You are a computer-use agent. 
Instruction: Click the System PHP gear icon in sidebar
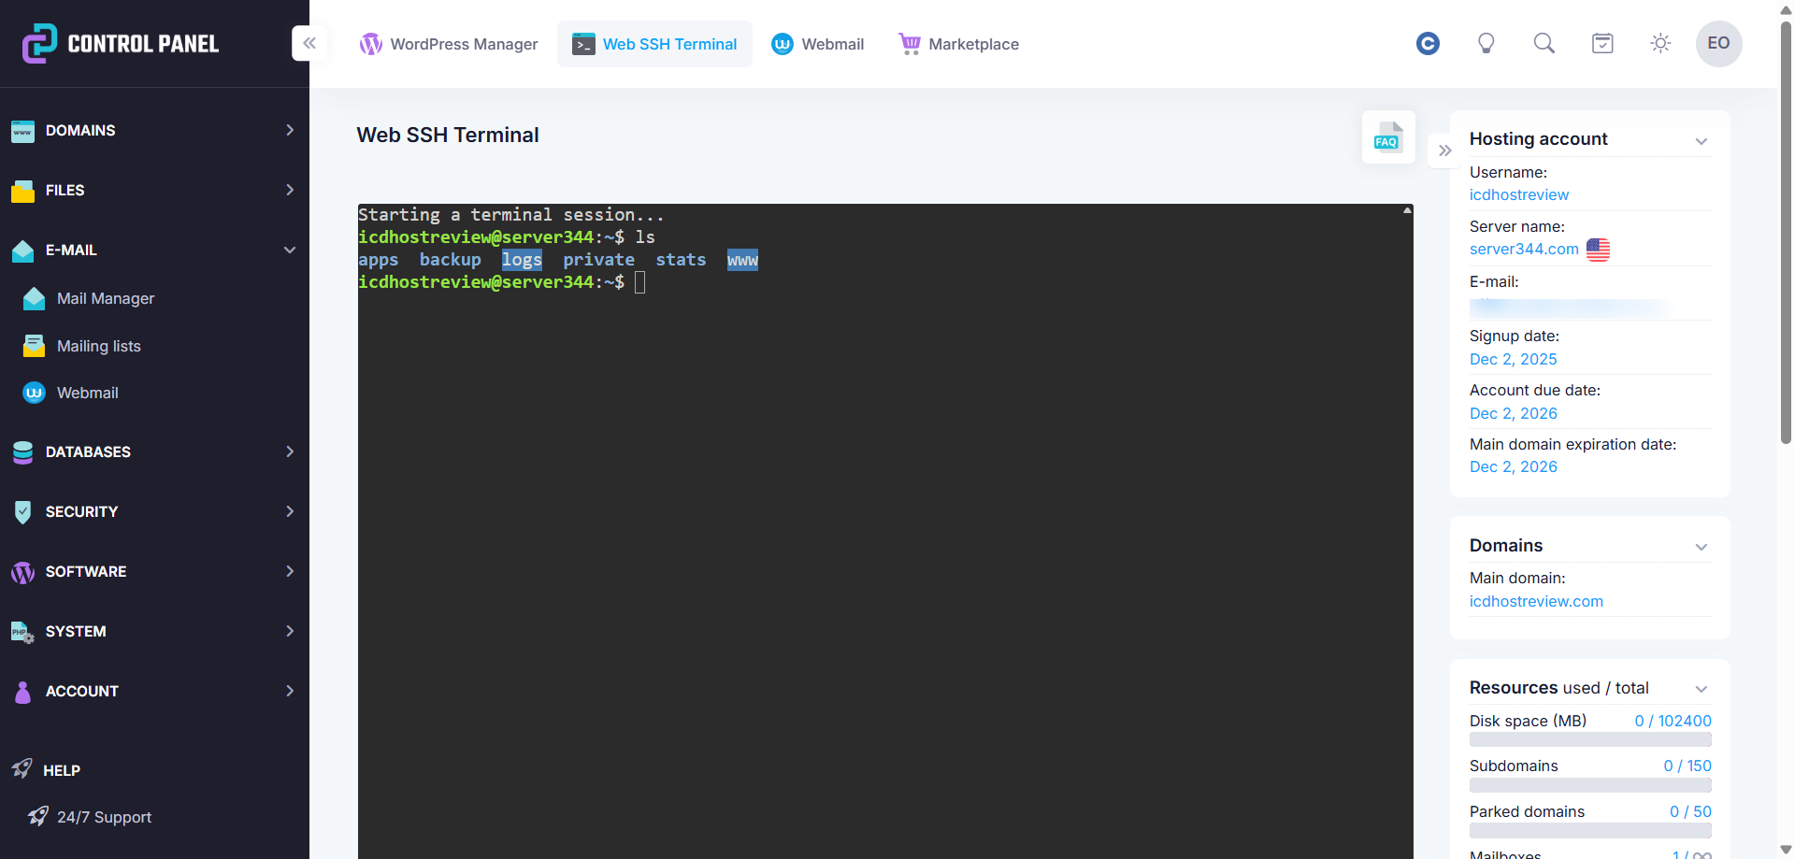point(22,632)
